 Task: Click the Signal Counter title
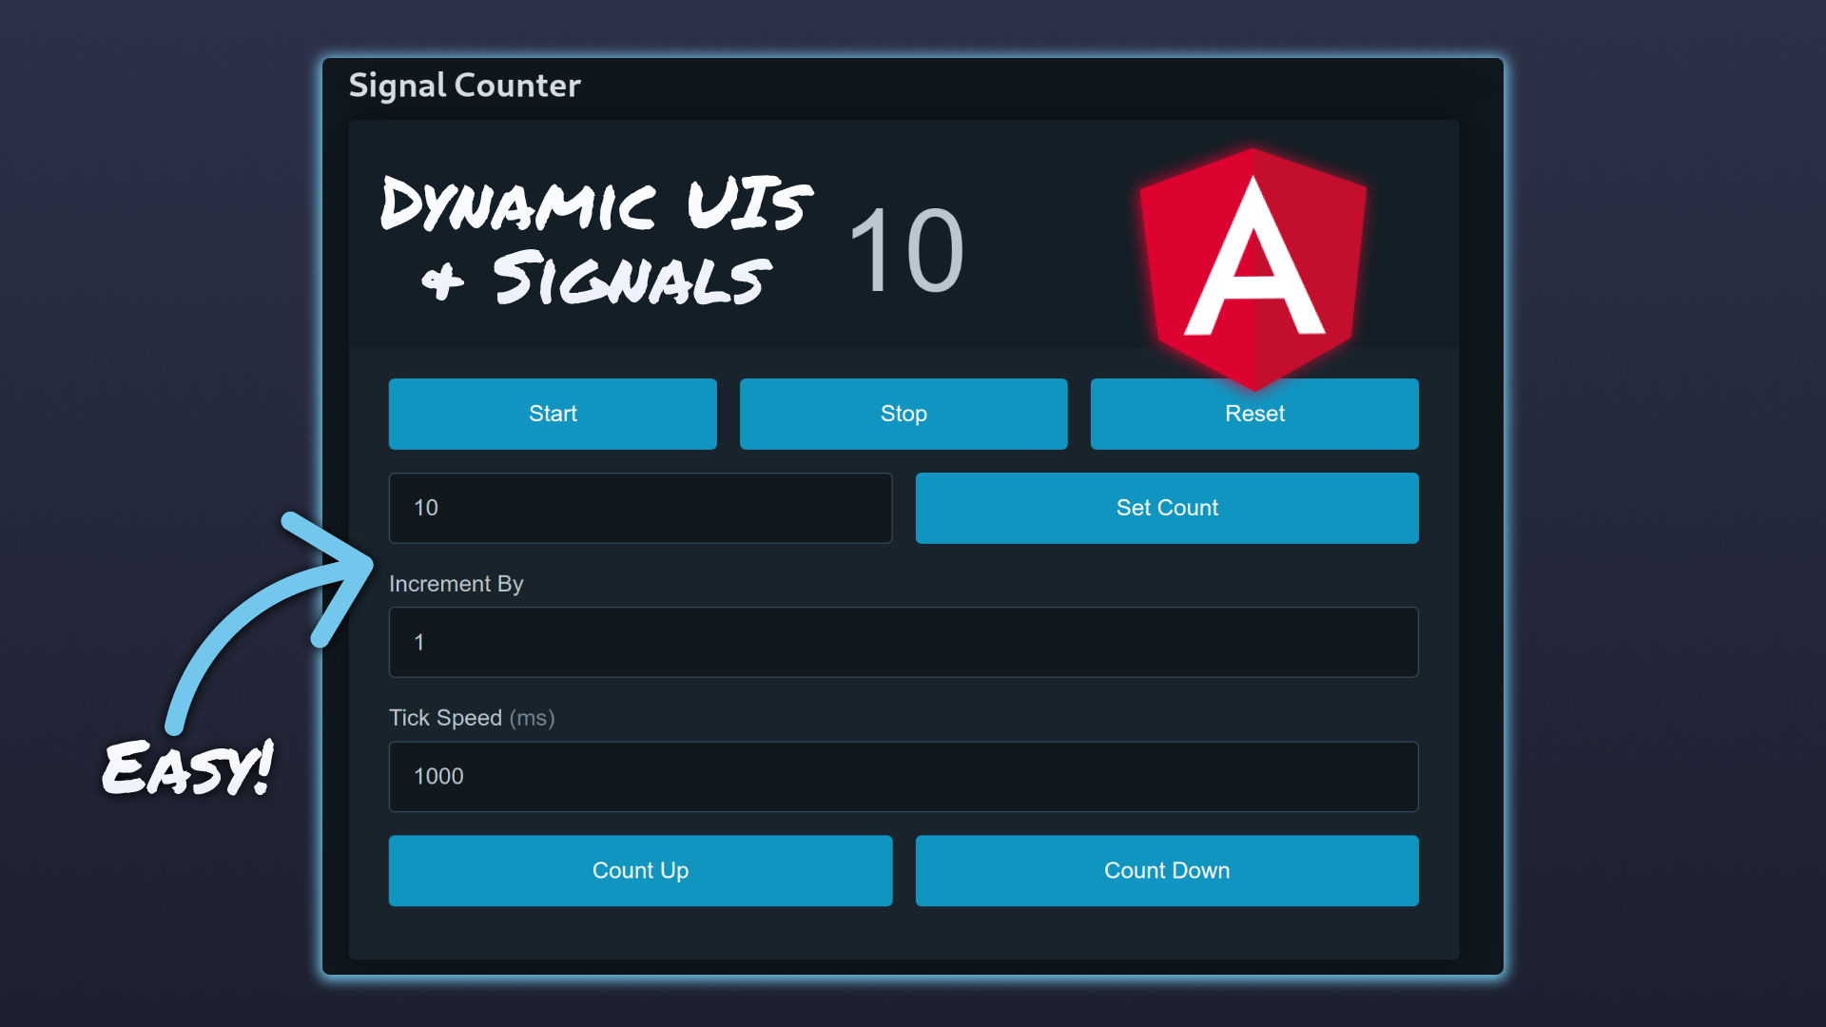[464, 86]
